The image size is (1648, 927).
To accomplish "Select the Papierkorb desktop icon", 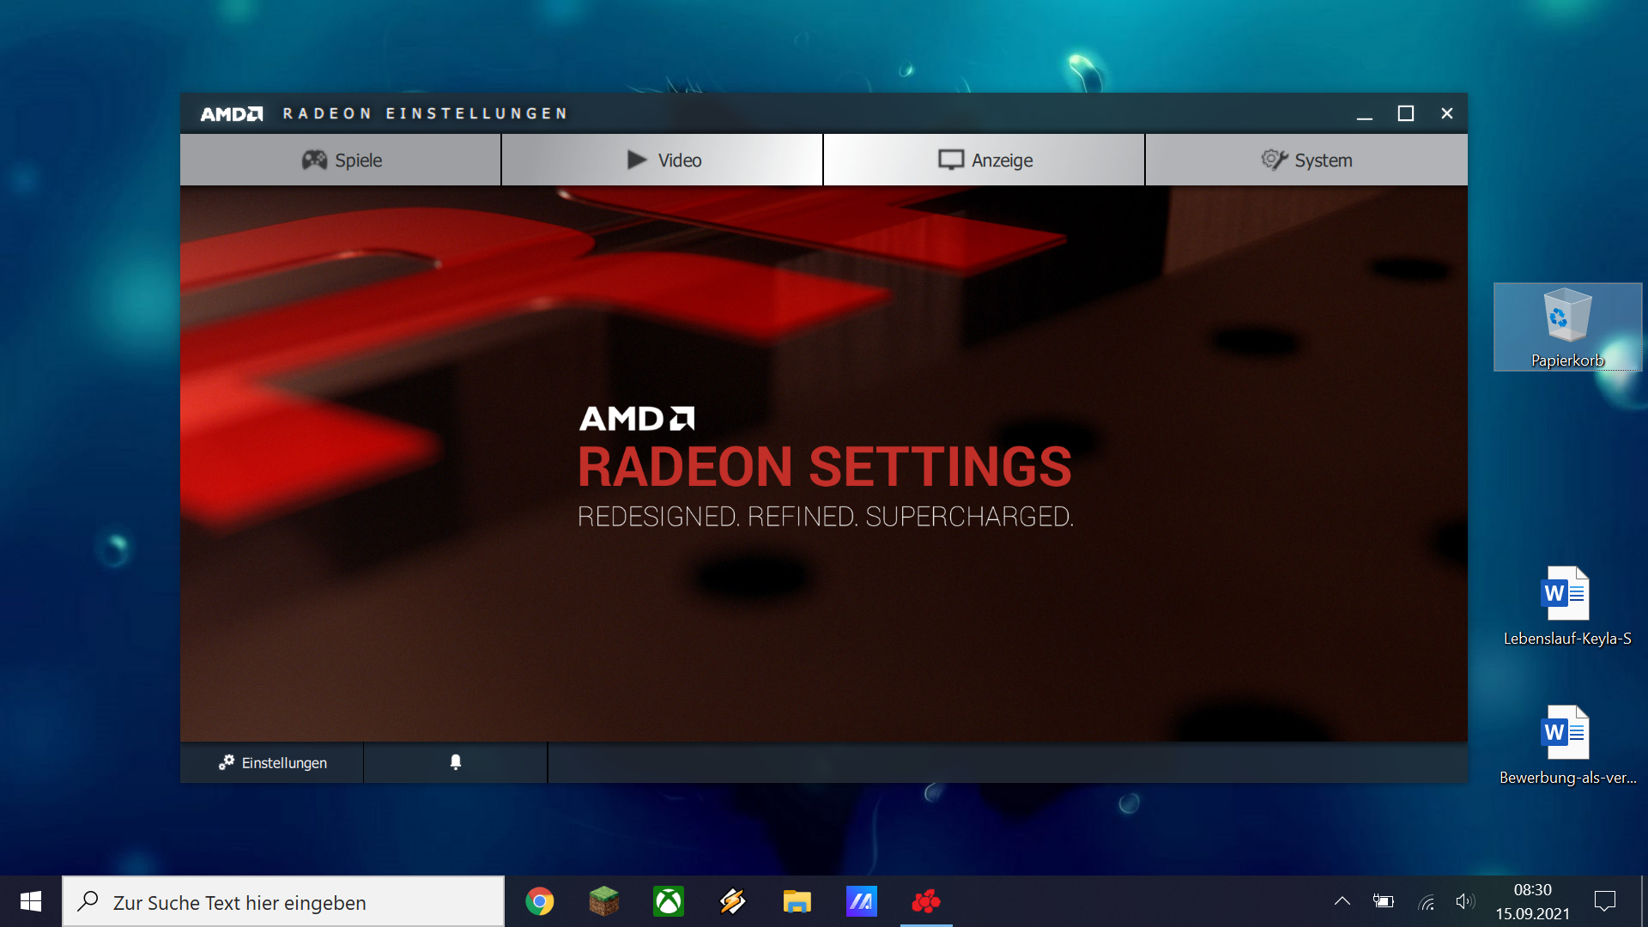I will pos(1567,327).
